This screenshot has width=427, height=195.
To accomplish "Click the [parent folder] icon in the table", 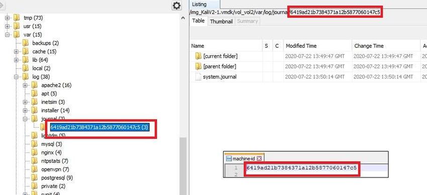I will pos(198,67).
